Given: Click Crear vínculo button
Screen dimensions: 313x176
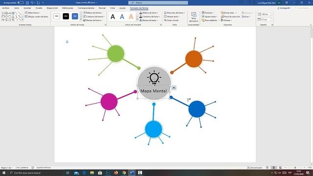Looking at the screenshot, I should (x=171, y=21).
